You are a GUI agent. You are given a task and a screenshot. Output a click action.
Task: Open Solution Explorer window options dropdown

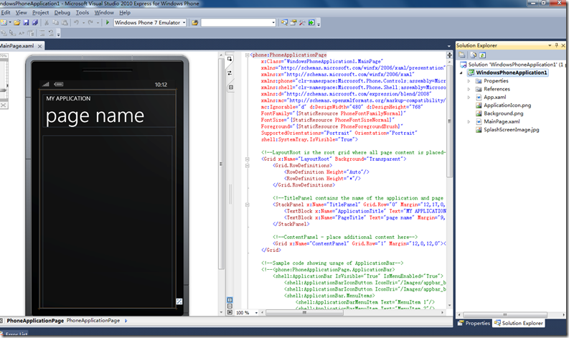coord(550,45)
